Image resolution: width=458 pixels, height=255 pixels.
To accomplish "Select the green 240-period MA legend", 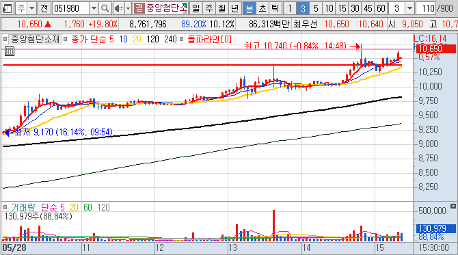I will coord(170,39).
